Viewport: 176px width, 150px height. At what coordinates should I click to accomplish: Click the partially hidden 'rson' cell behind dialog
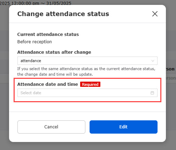(x=171, y=78)
